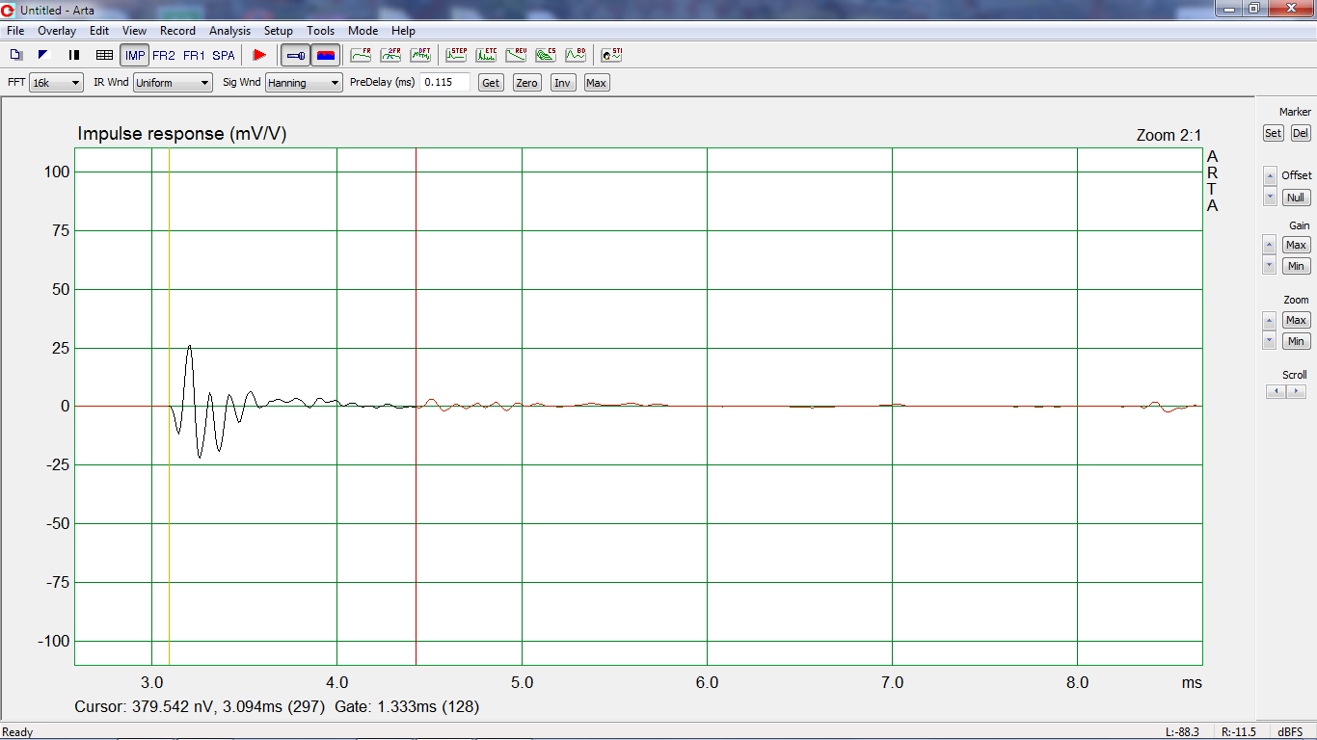
Task: Click the L:-88.3 level readout
Action: pyautogui.click(x=1182, y=732)
